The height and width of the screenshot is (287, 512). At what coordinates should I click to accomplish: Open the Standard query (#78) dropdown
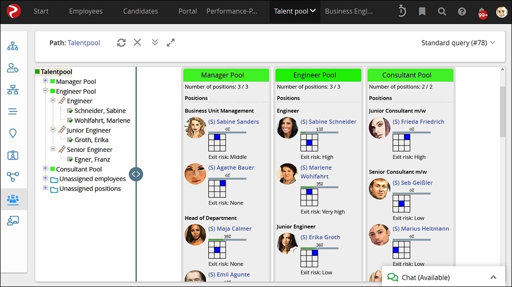pyautogui.click(x=458, y=43)
